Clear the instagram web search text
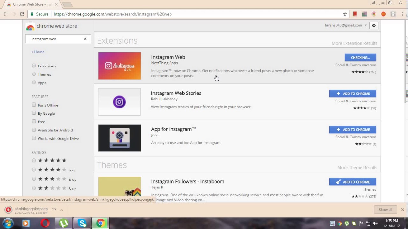This screenshot has height=229, width=408. pos(85,39)
